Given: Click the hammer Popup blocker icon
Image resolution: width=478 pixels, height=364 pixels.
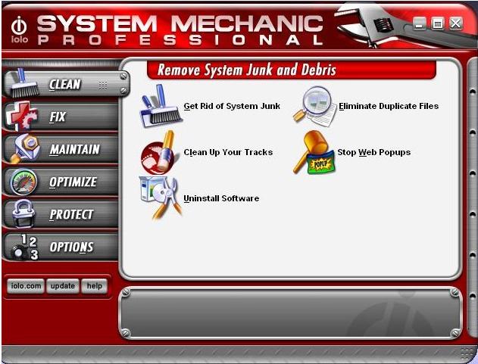Looking at the screenshot, I should (314, 152).
